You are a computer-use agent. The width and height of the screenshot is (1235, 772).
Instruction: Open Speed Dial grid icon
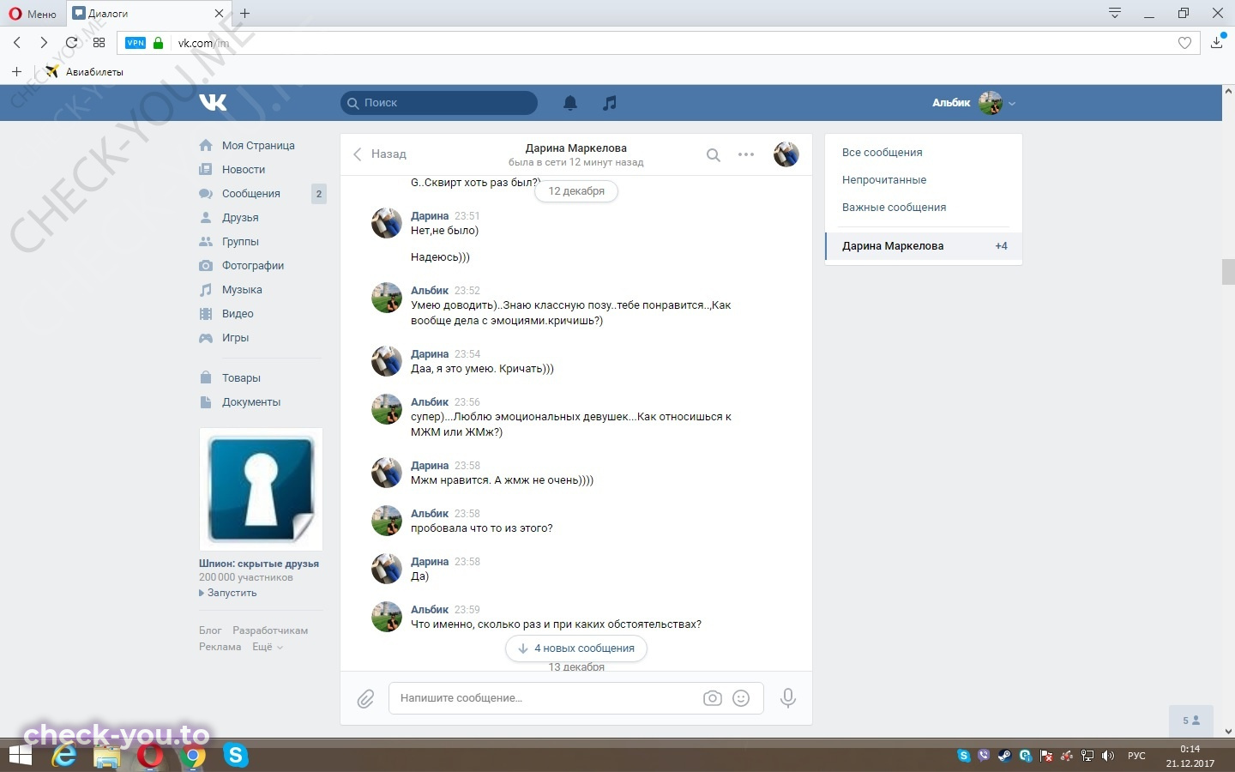tap(99, 42)
